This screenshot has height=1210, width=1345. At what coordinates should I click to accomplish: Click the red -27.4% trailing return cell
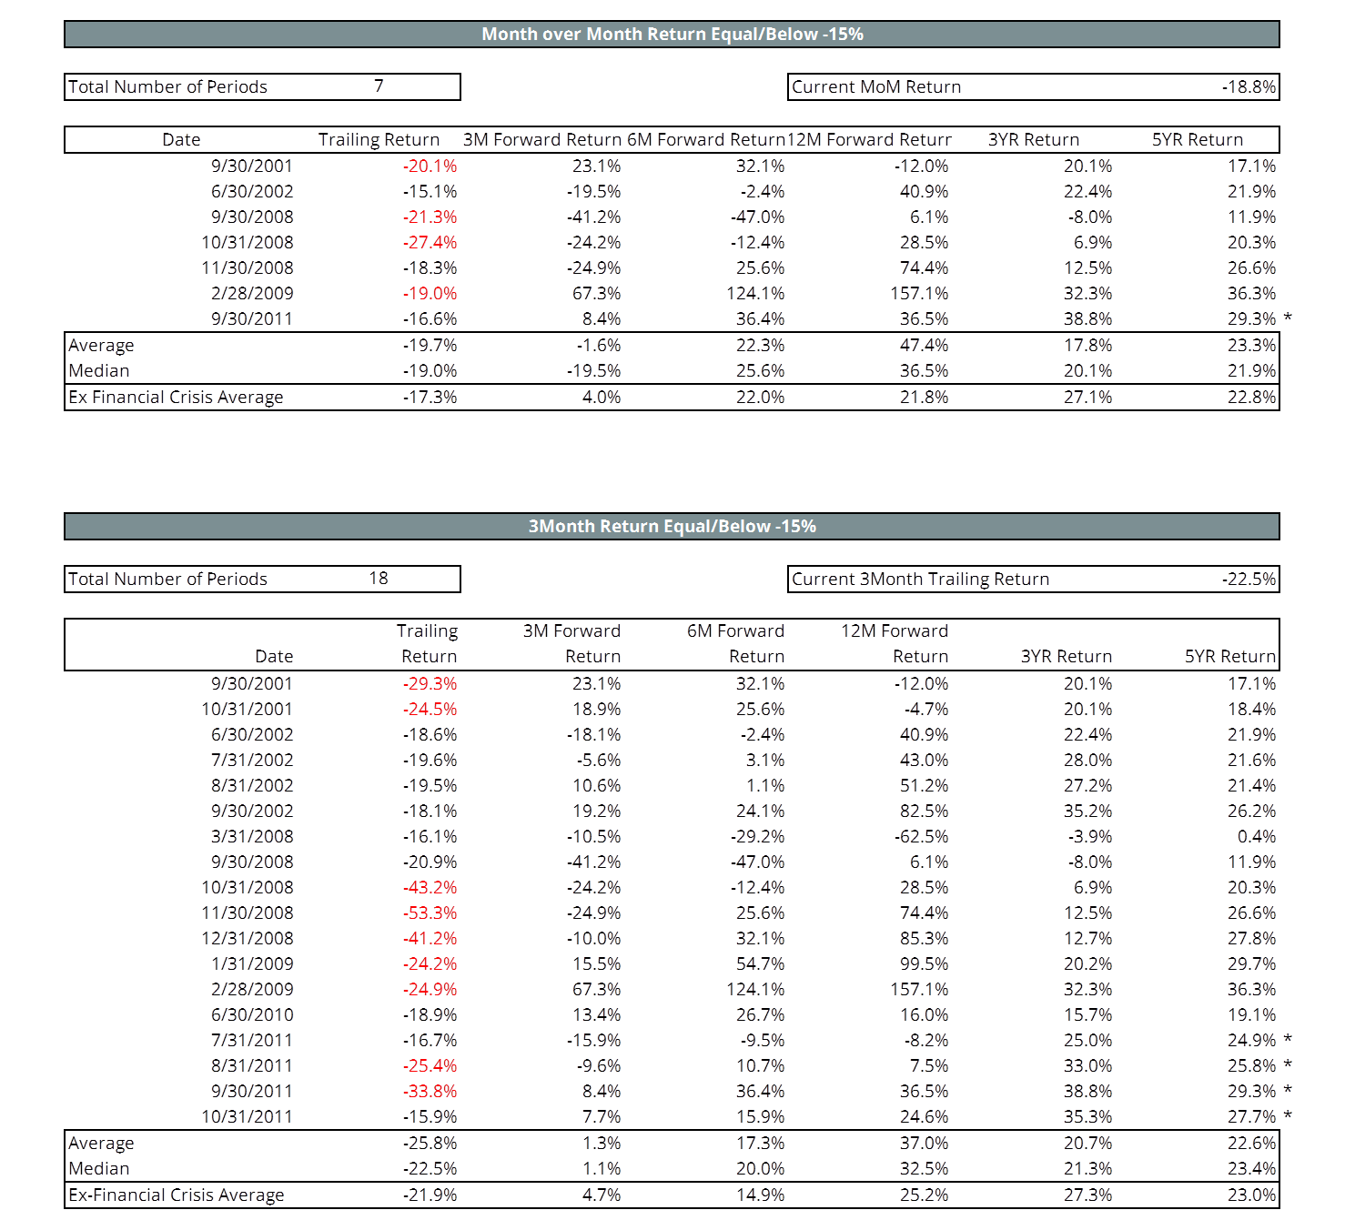pyautogui.click(x=430, y=243)
